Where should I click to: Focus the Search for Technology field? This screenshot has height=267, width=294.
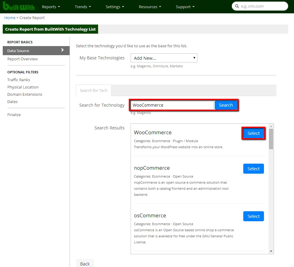coord(172,105)
